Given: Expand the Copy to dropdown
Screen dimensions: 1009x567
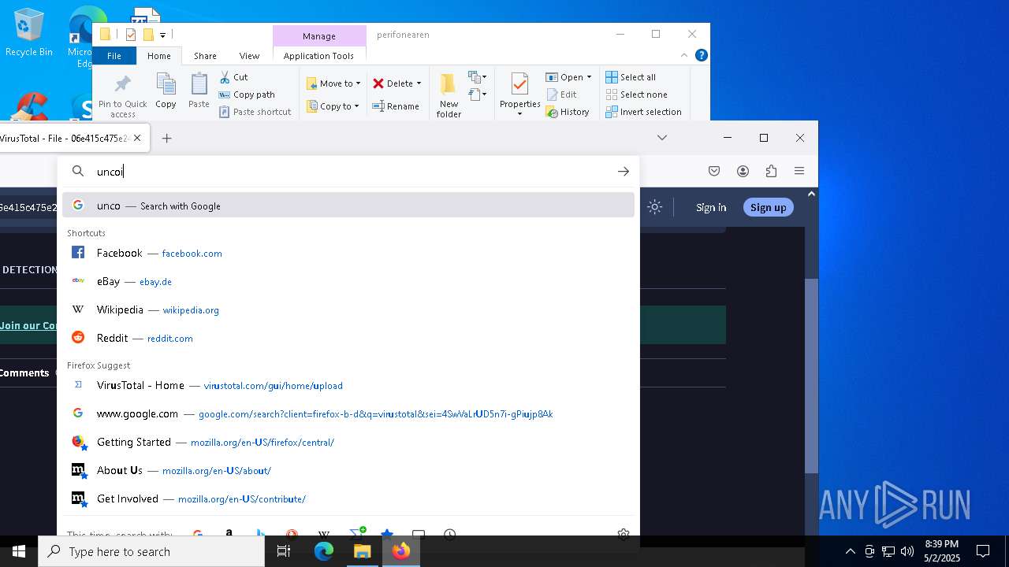Looking at the screenshot, I should [x=356, y=106].
